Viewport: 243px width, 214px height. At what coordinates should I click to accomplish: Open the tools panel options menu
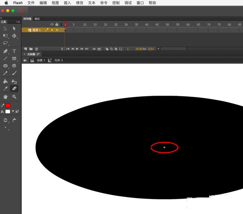click(18, 22)
